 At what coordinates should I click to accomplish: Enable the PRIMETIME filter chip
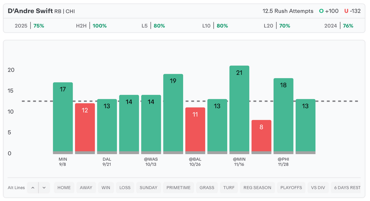coord(178,188)
